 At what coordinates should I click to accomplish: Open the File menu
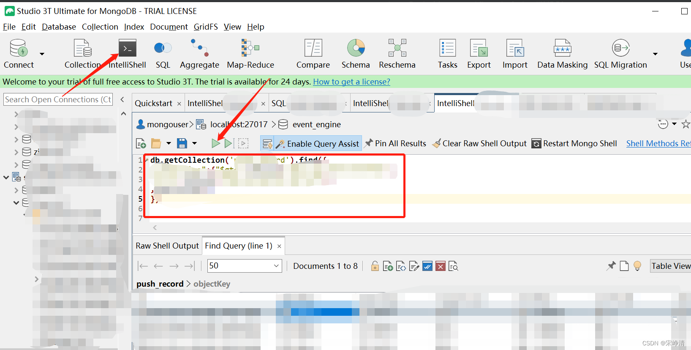pos(9,27)
